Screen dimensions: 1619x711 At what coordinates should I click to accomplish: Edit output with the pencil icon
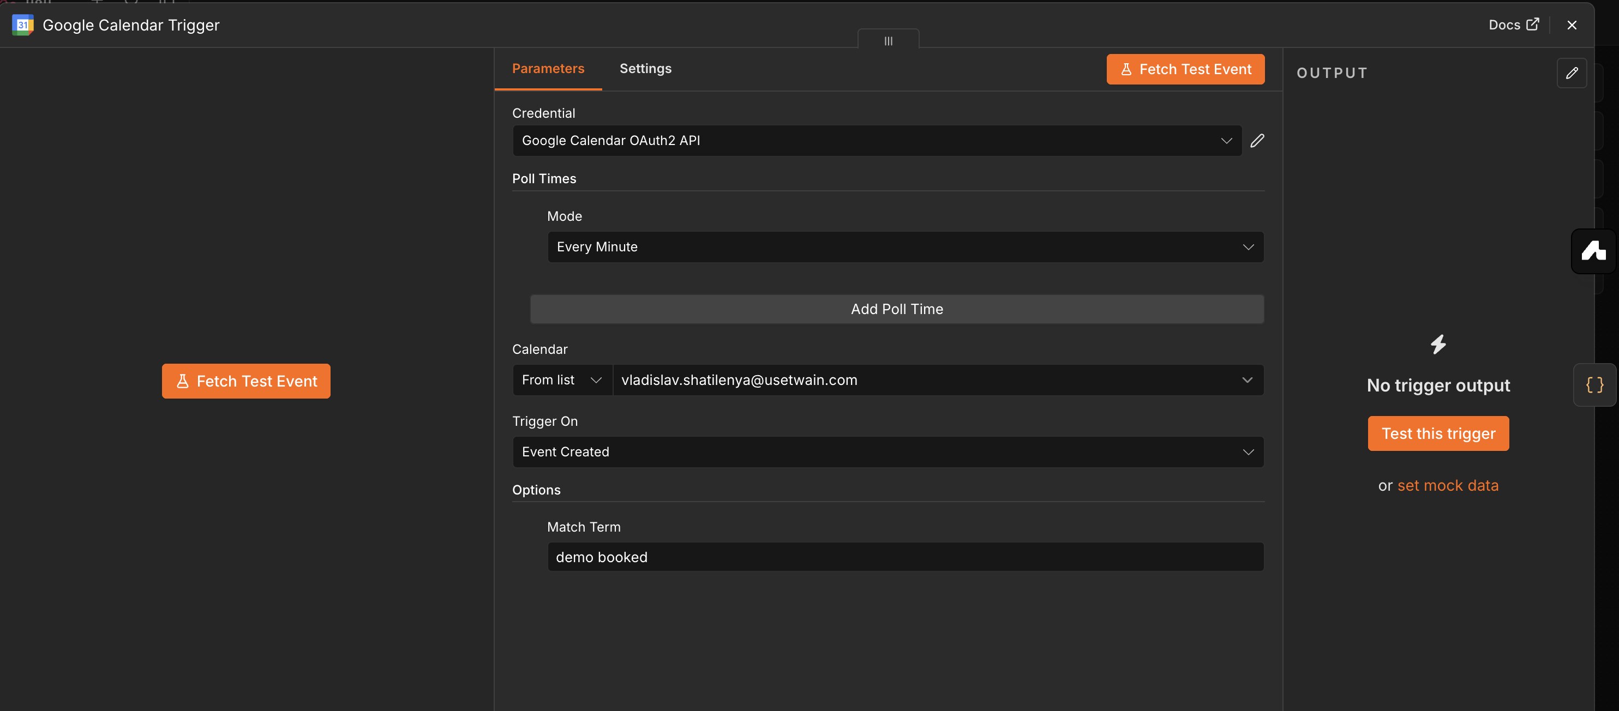pos(1571,73)
